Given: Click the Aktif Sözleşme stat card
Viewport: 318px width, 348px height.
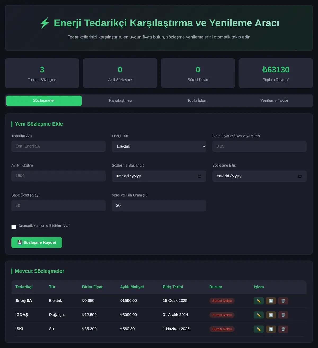Looking at the screenshot, I should coord(120,73).
